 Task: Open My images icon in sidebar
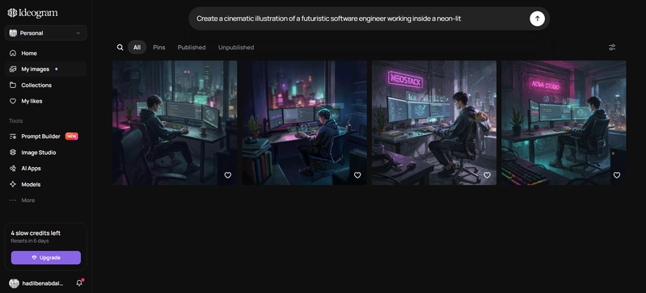[x=13, y=69]
